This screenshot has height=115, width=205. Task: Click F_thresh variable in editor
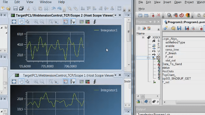point(171,53)
